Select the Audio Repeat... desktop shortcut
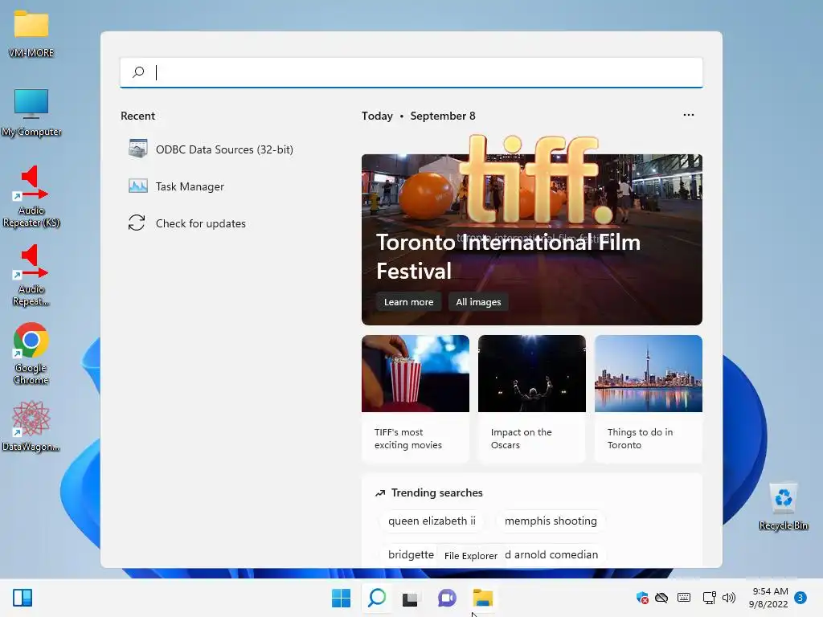Image resolution: width=823 pixels, height=617 pixels. [31, 264]
